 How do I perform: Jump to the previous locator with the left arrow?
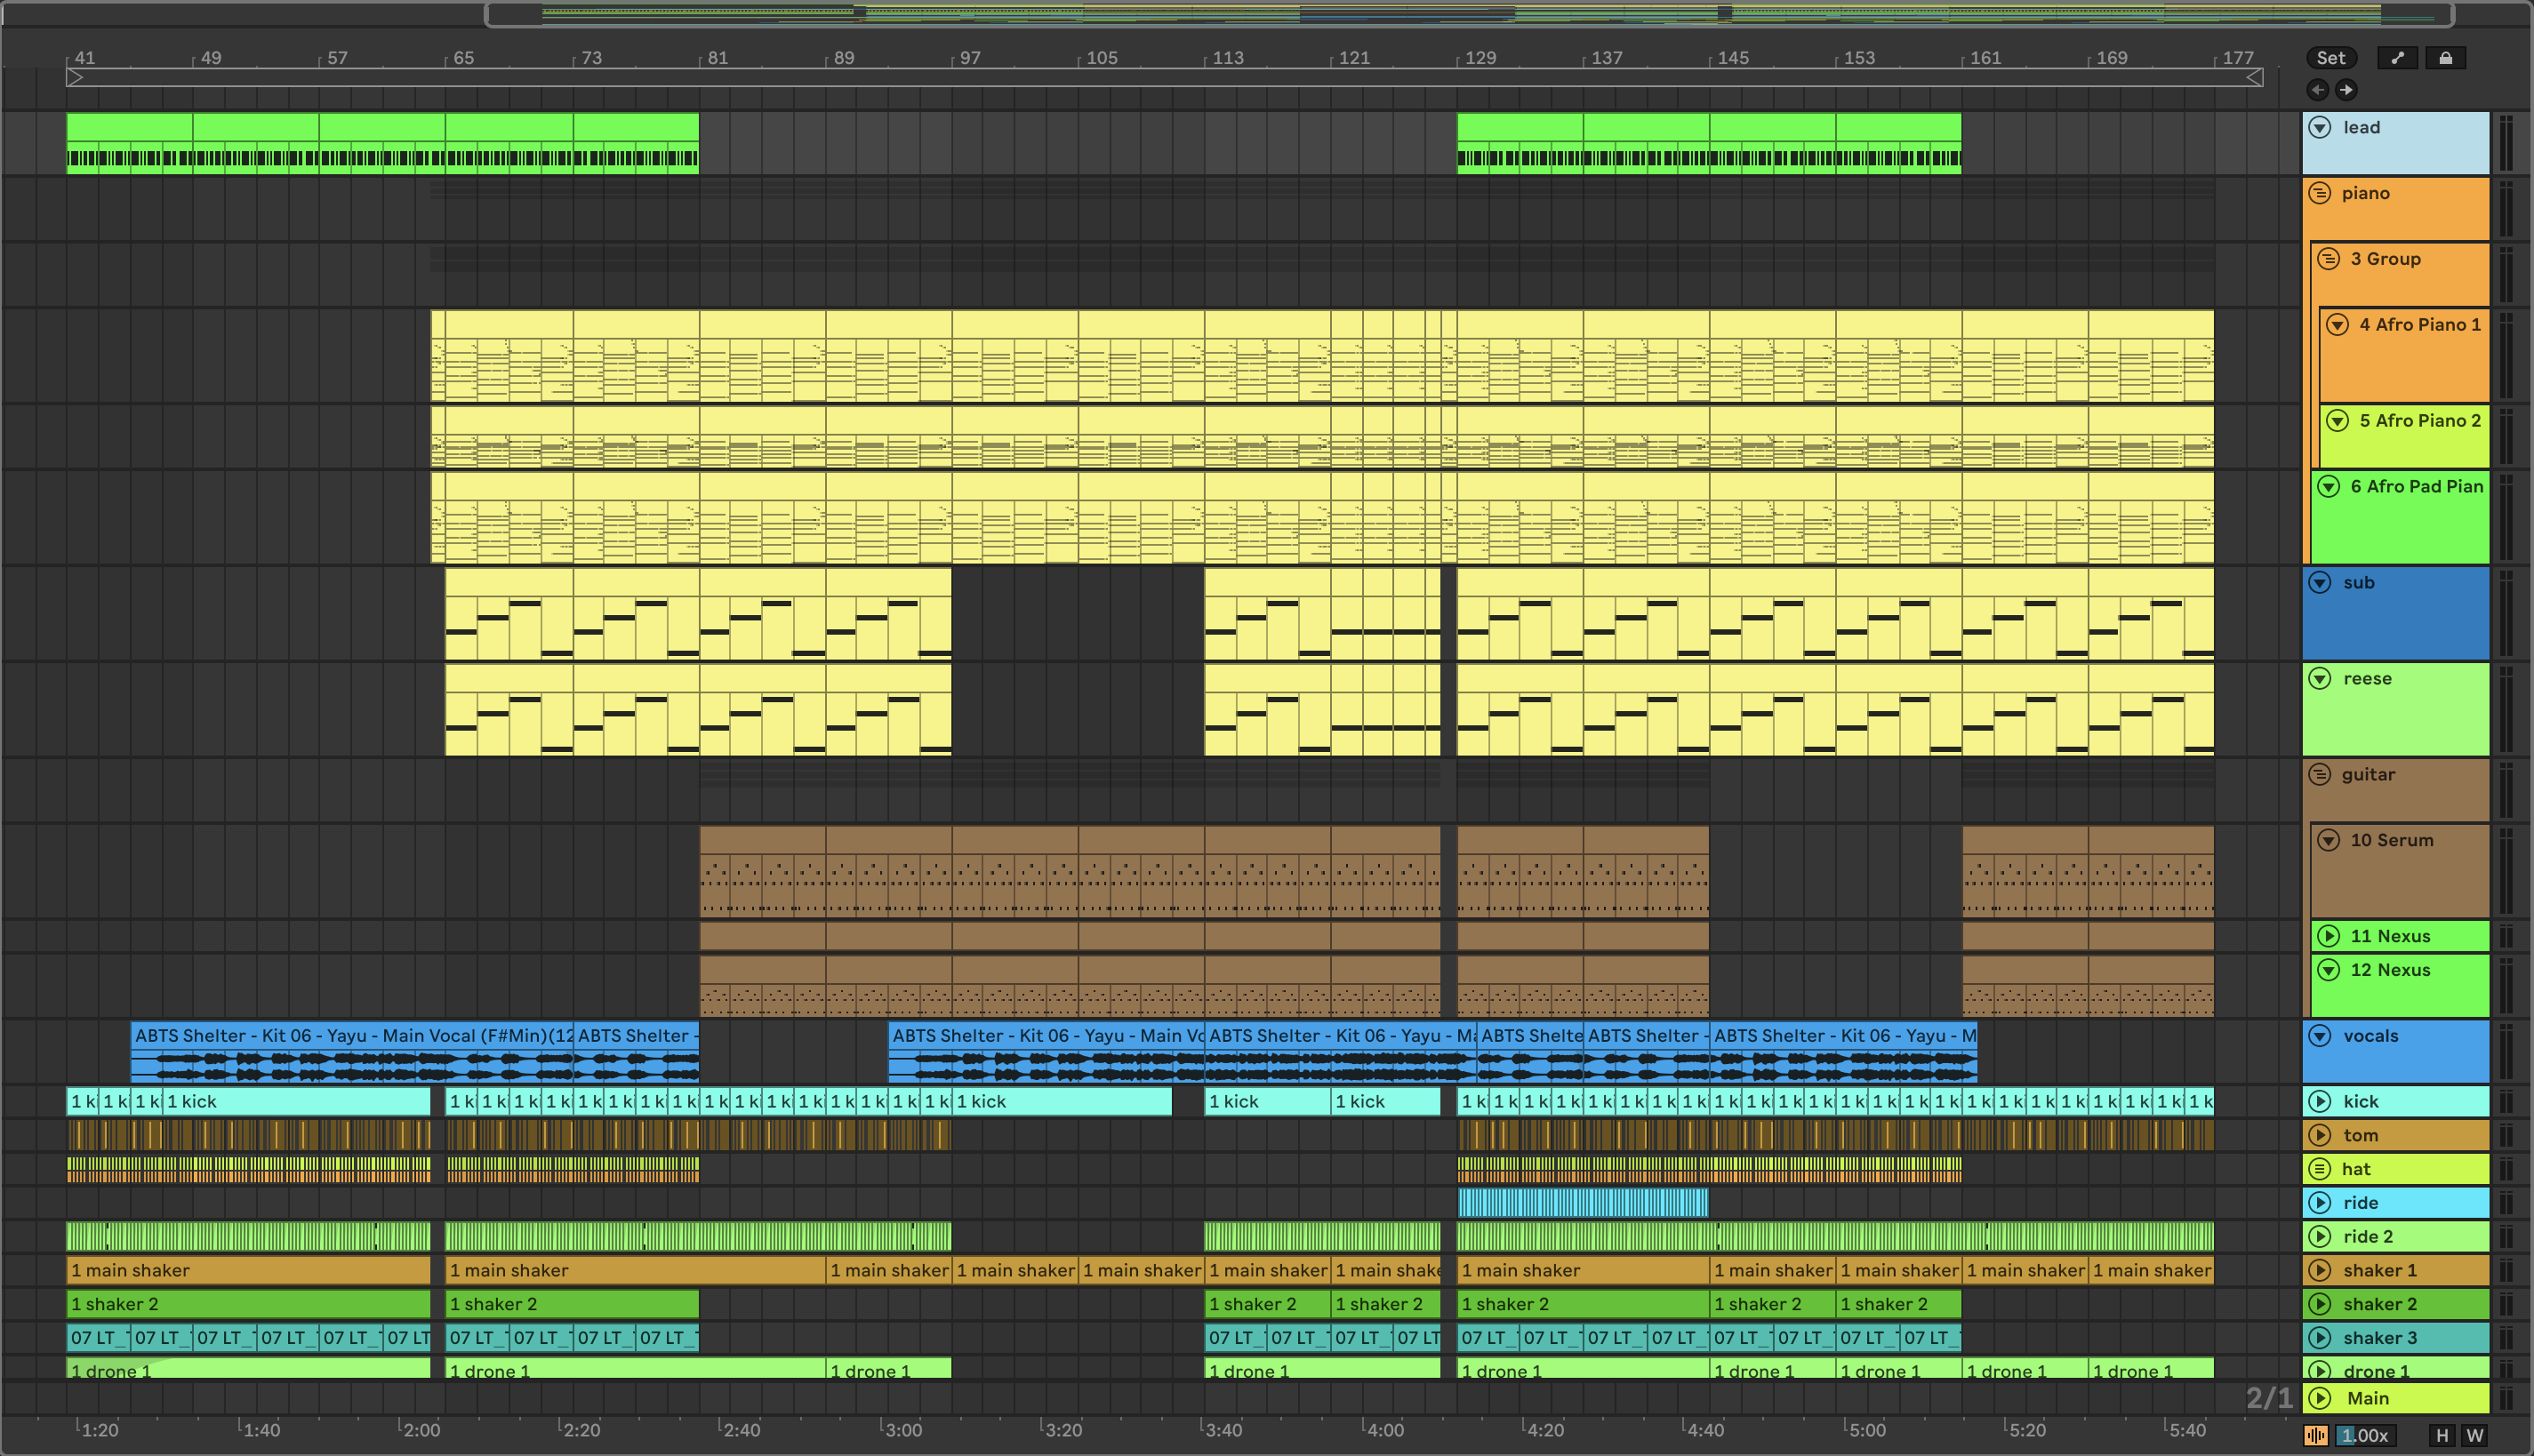[2317, 90]
